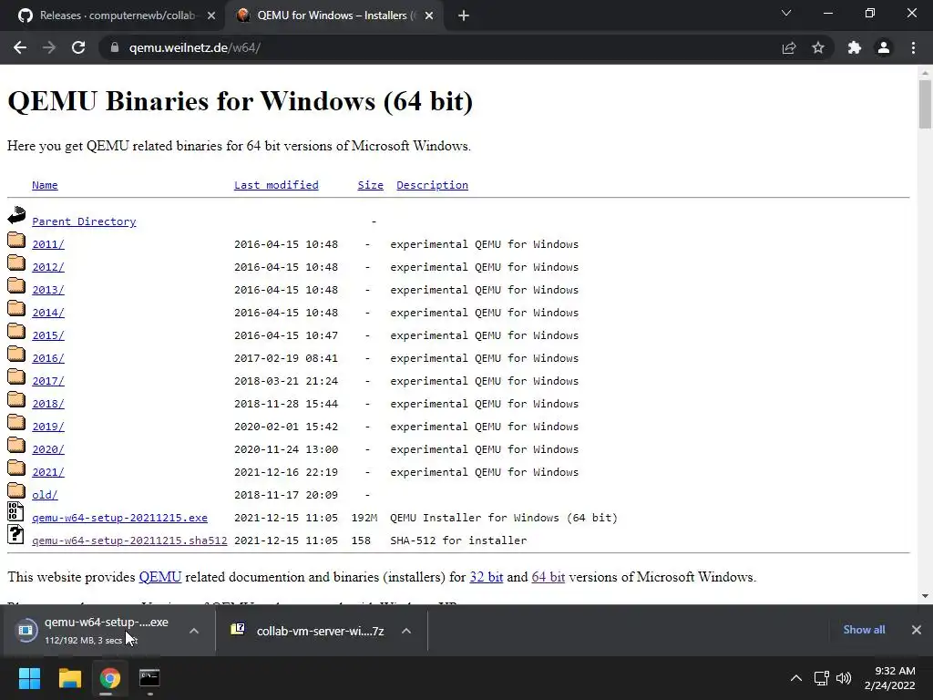Viewport: 933px width, 700px height.
Task: Close the downloads bar
Action: [917, 630]
